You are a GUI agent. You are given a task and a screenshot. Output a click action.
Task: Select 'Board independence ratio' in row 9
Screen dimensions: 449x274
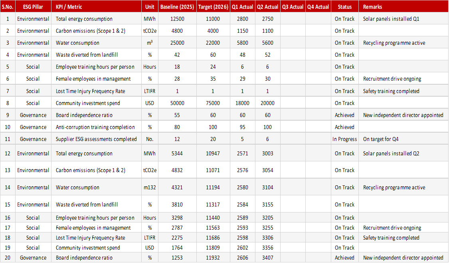pyautogui.click(x=84, y=115)
